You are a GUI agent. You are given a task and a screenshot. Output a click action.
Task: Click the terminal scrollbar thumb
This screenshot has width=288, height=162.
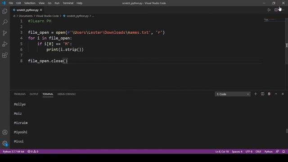(x=287, y=131)
